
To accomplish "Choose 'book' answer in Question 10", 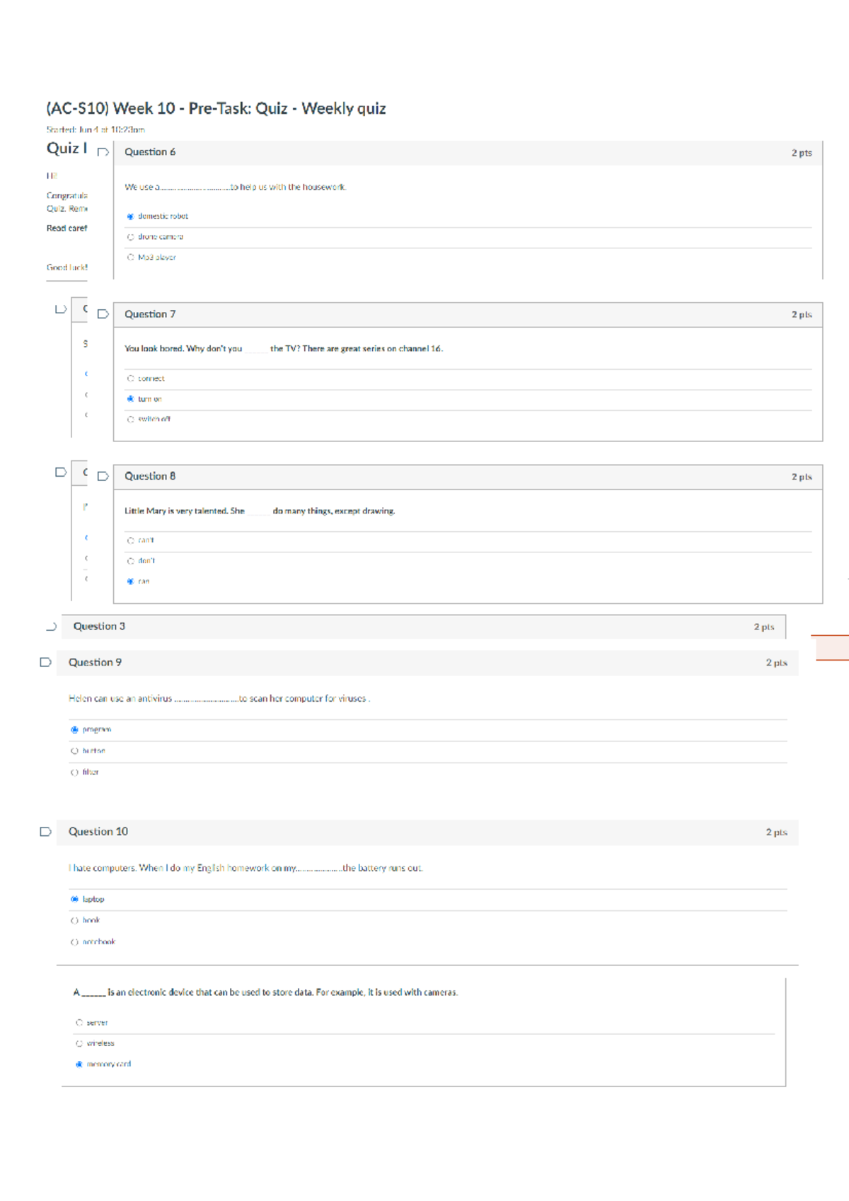I will point(75,920).
